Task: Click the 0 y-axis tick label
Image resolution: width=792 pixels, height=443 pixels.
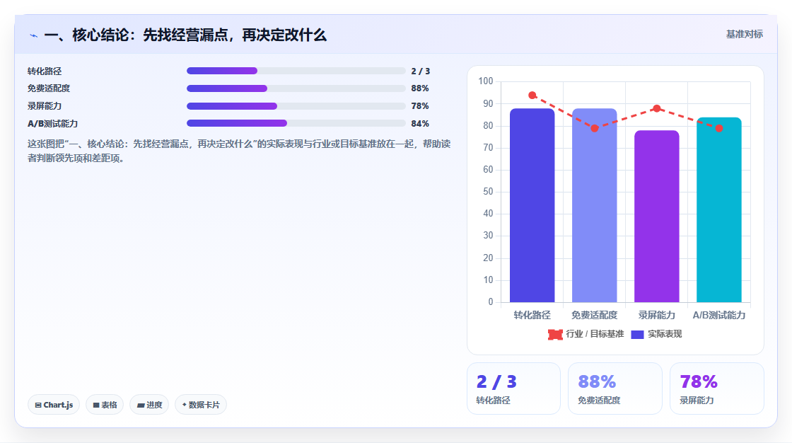Action: (x=491, y=302)
